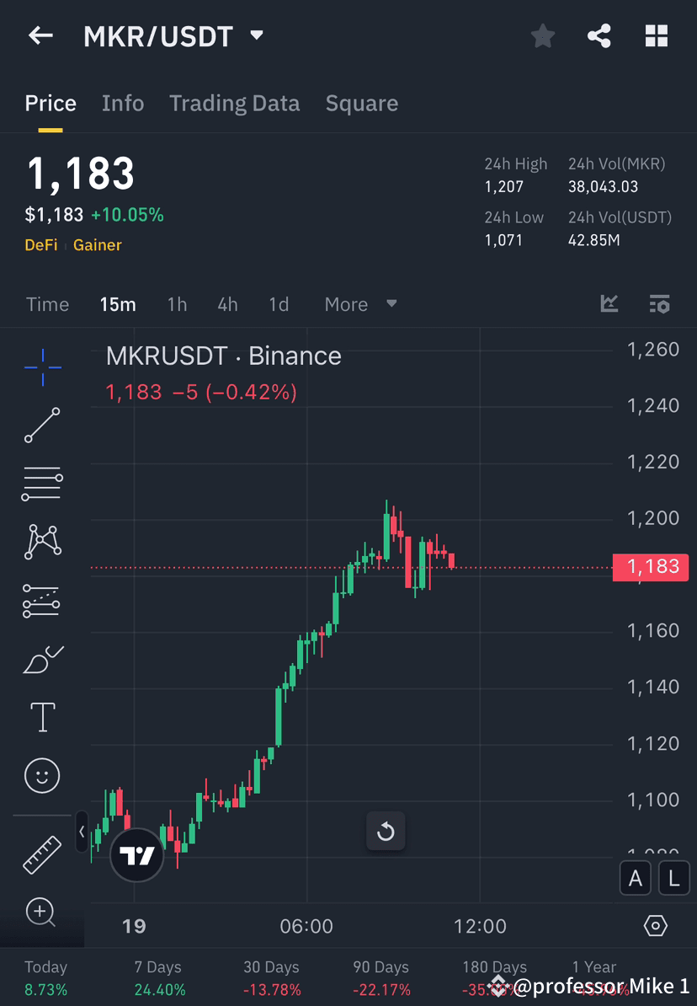
Task: Toggle auto scale with the A button
Action: pos(636,878)
